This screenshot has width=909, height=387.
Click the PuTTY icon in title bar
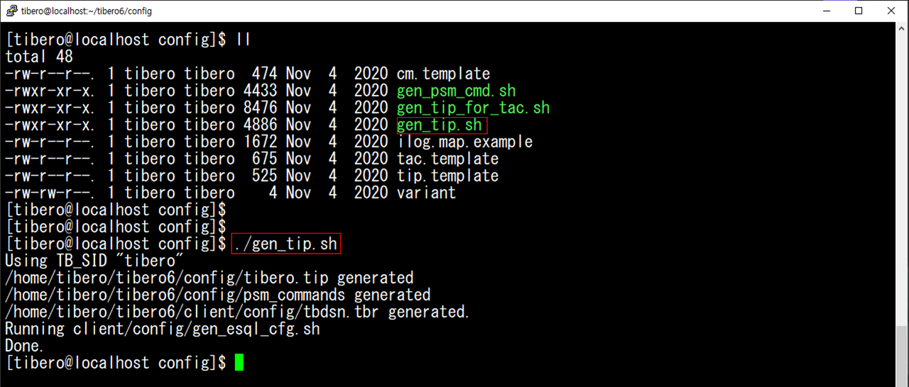11,11
